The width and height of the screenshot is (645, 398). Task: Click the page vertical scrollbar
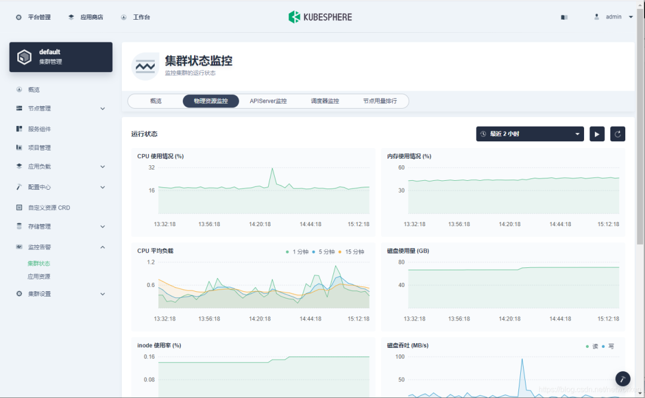(x=640, y=127)
